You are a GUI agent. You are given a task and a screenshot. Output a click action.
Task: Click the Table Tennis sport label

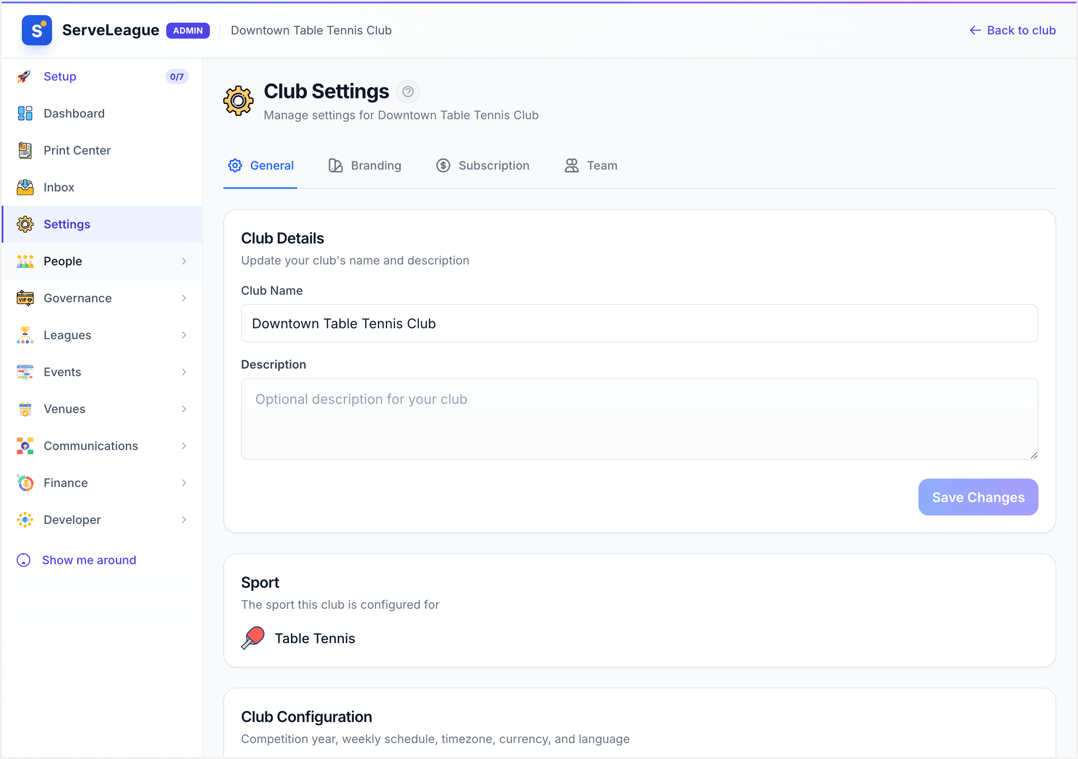[315, 638]
